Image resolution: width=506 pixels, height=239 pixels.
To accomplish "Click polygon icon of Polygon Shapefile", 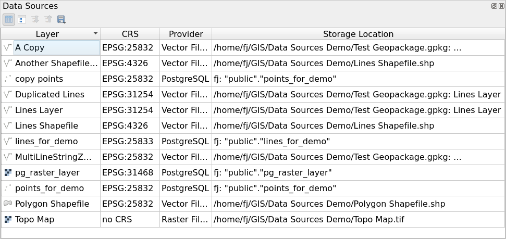I will pyautogui.click(x=8, y=204).
